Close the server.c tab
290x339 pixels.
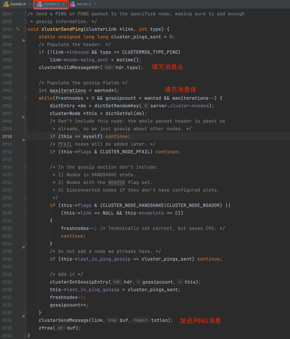(x=95, y=4)
